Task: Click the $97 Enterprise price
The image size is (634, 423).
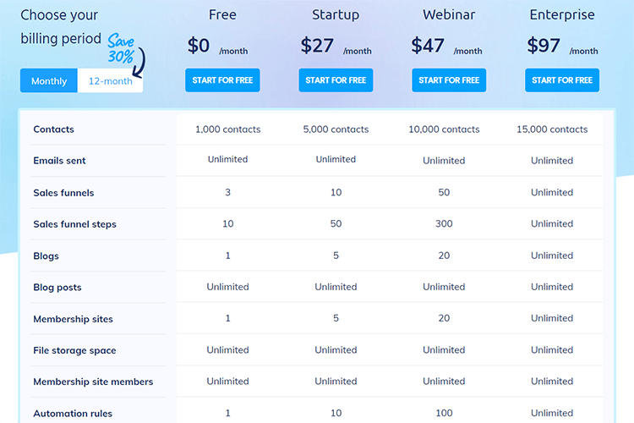Action: (x=544, y=45)
